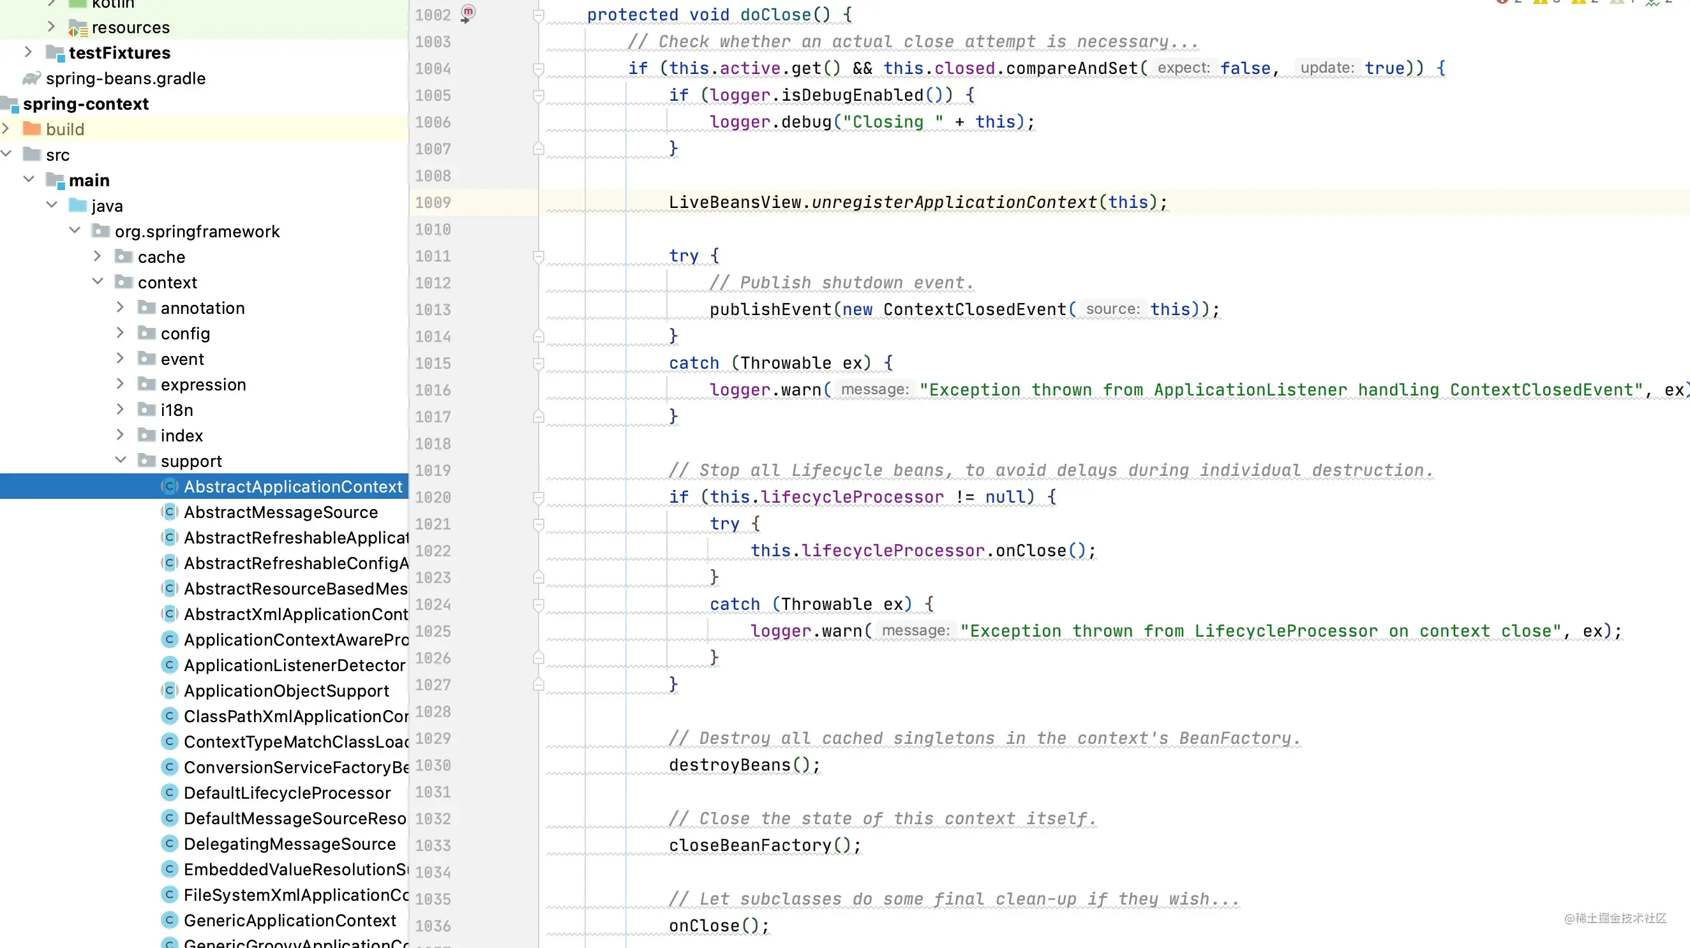Click unregisterApplicationContext method call
Viewport: 1690px width, 948px height.
[x=954, y=203]
